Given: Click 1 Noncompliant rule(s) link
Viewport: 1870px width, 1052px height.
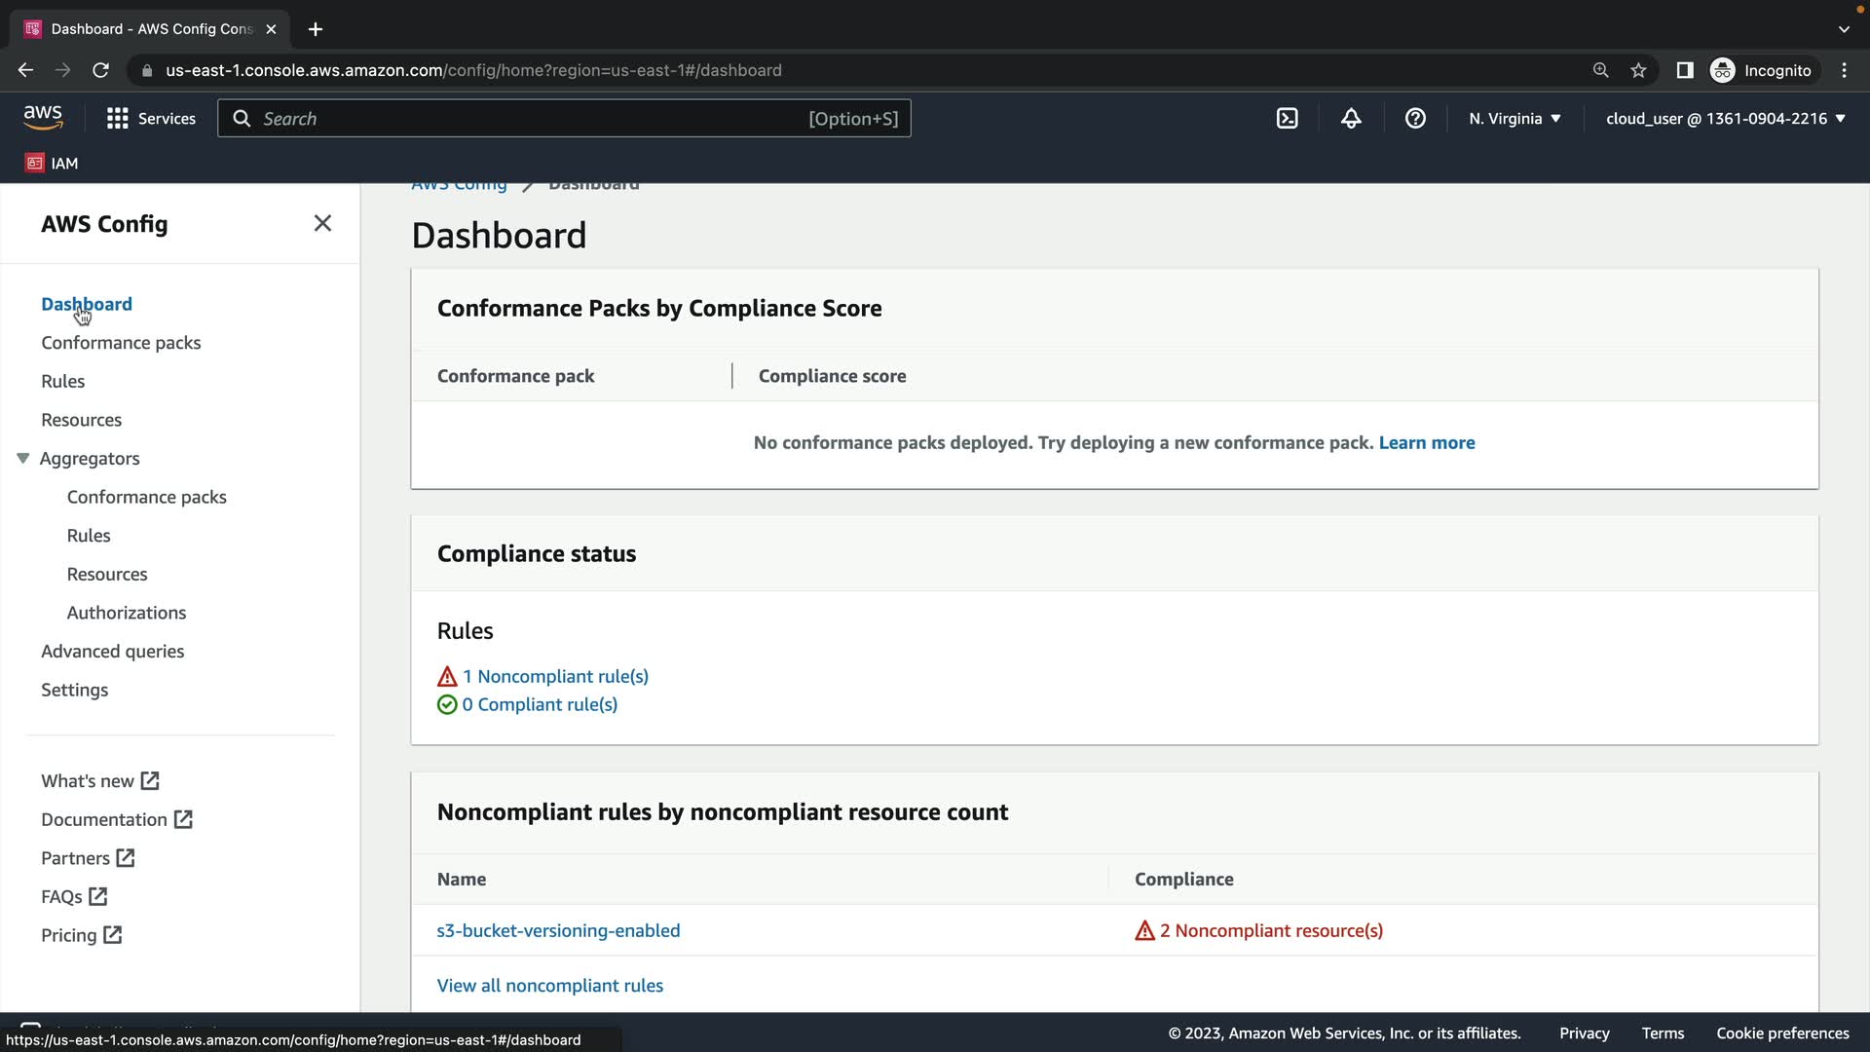Looking at the screenshot, I should point(554,676).
